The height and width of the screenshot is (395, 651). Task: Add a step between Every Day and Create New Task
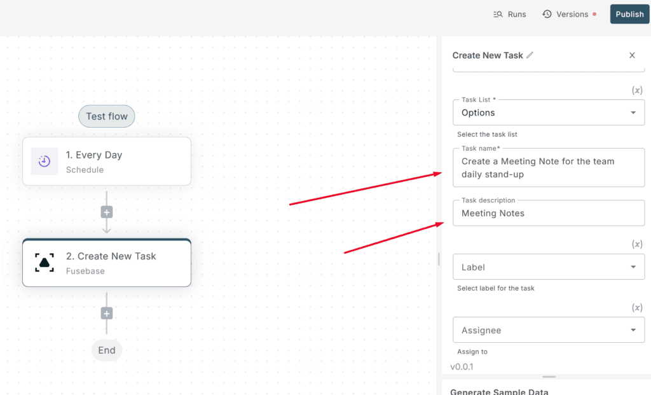(107, 212)
